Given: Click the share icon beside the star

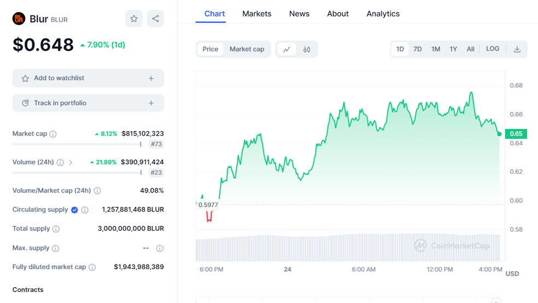Looking at the screenshot, I should pyautogui.click(x=155, y=19).
